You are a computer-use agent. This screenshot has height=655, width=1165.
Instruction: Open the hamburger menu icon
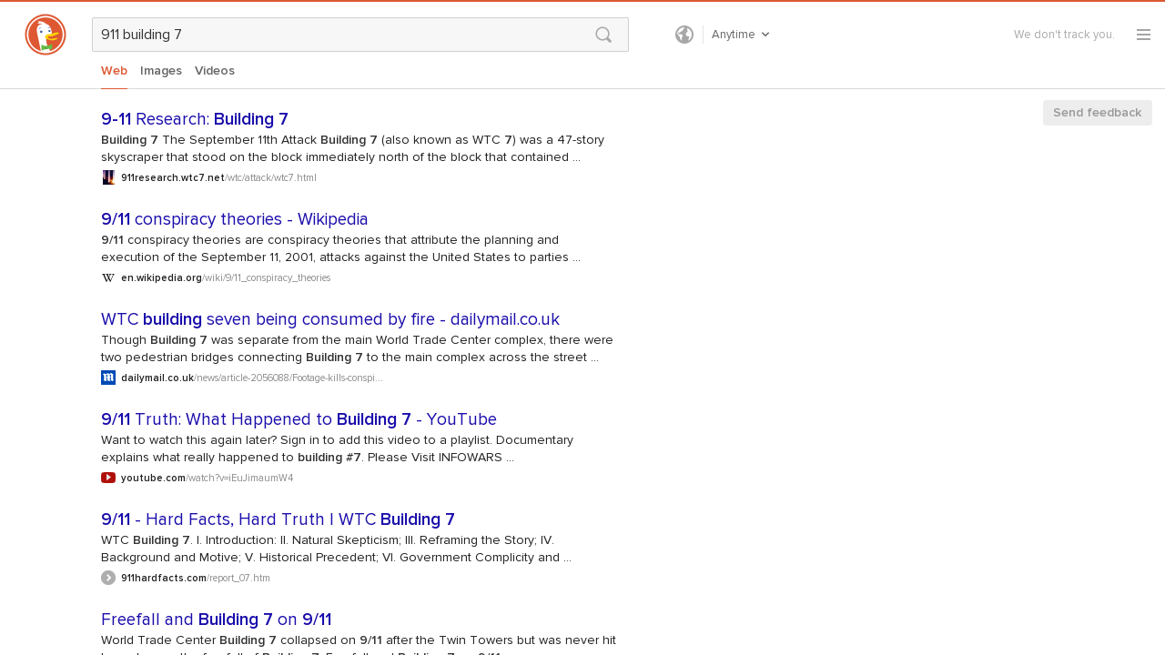click(1143, 35)
